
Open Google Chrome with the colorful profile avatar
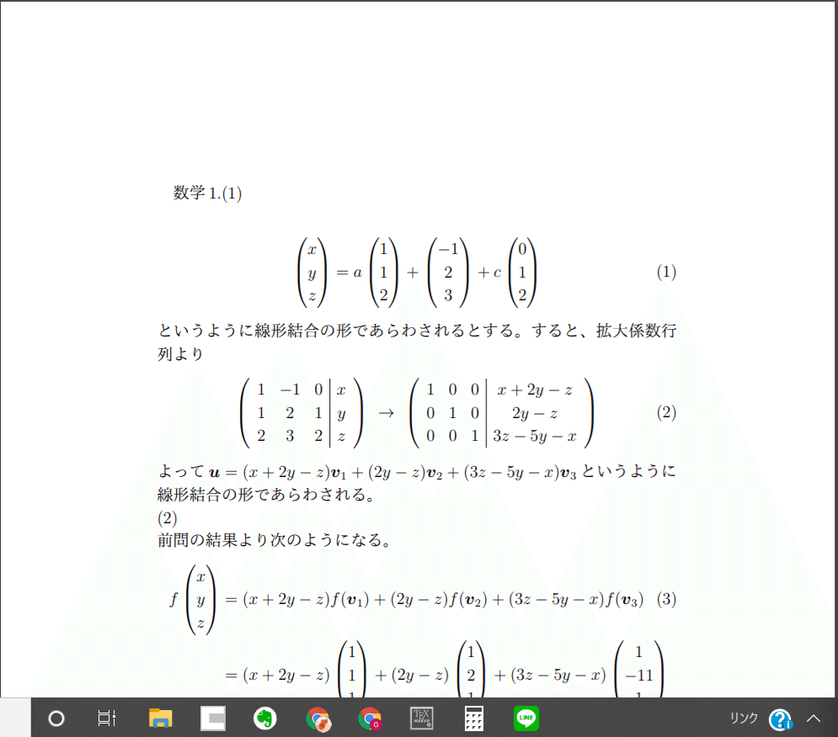tap(318, 718)
